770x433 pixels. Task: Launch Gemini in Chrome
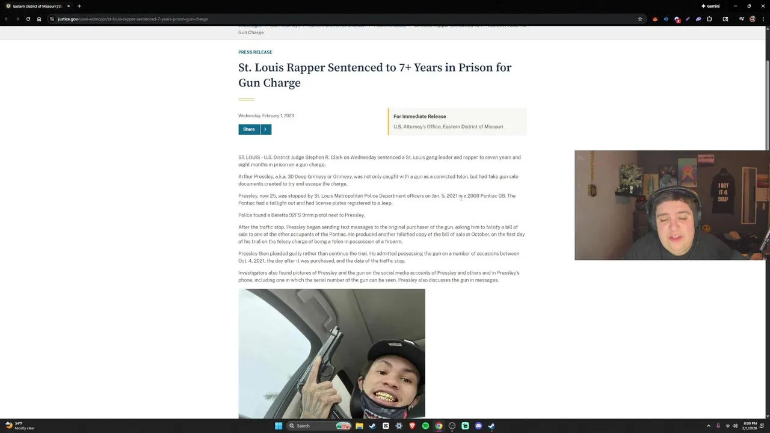[x=710, y=6]
